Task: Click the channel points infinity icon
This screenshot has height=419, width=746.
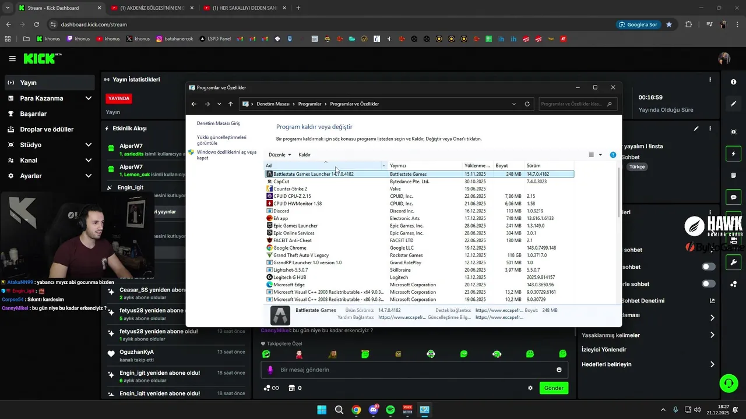Action: coord(271,388)
